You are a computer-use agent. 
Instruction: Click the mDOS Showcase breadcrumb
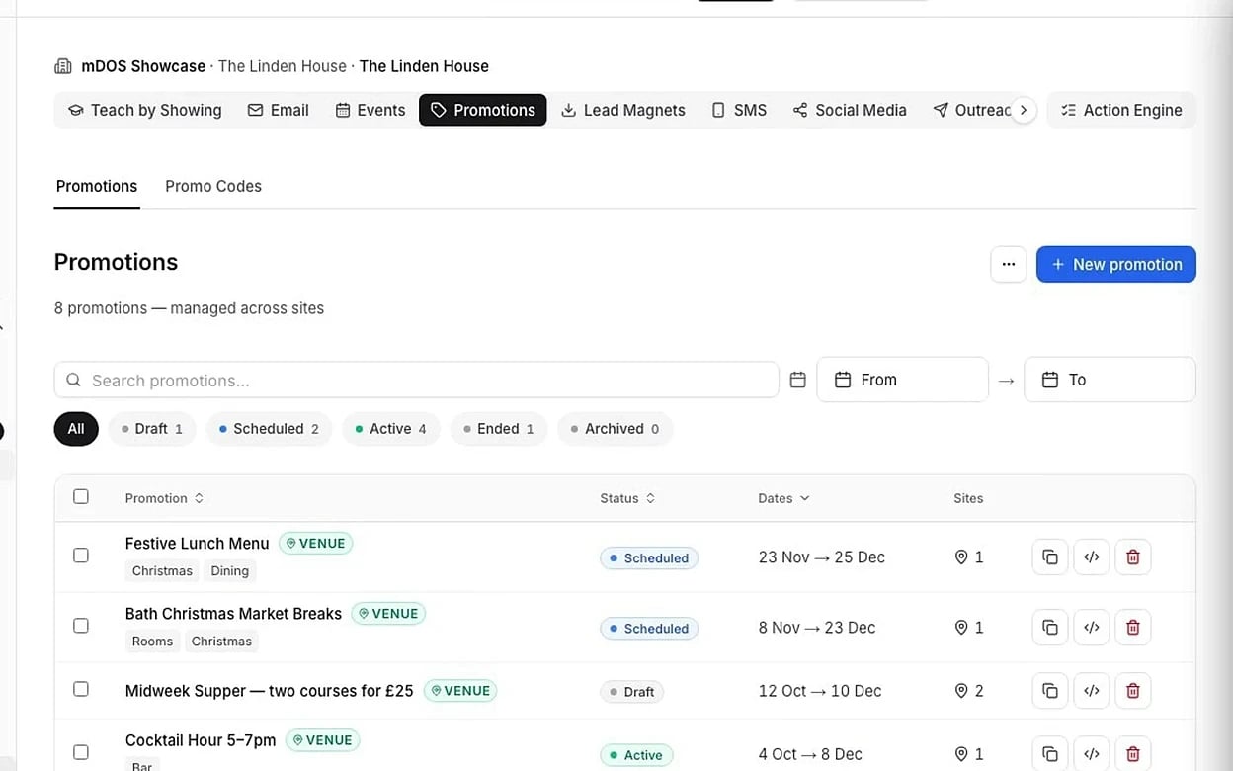pyautogui.click(x=142, y=66)
